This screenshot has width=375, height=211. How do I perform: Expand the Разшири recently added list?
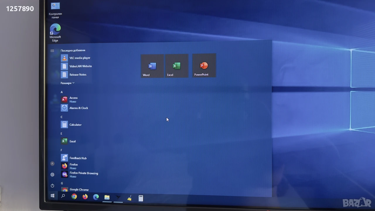68,83
